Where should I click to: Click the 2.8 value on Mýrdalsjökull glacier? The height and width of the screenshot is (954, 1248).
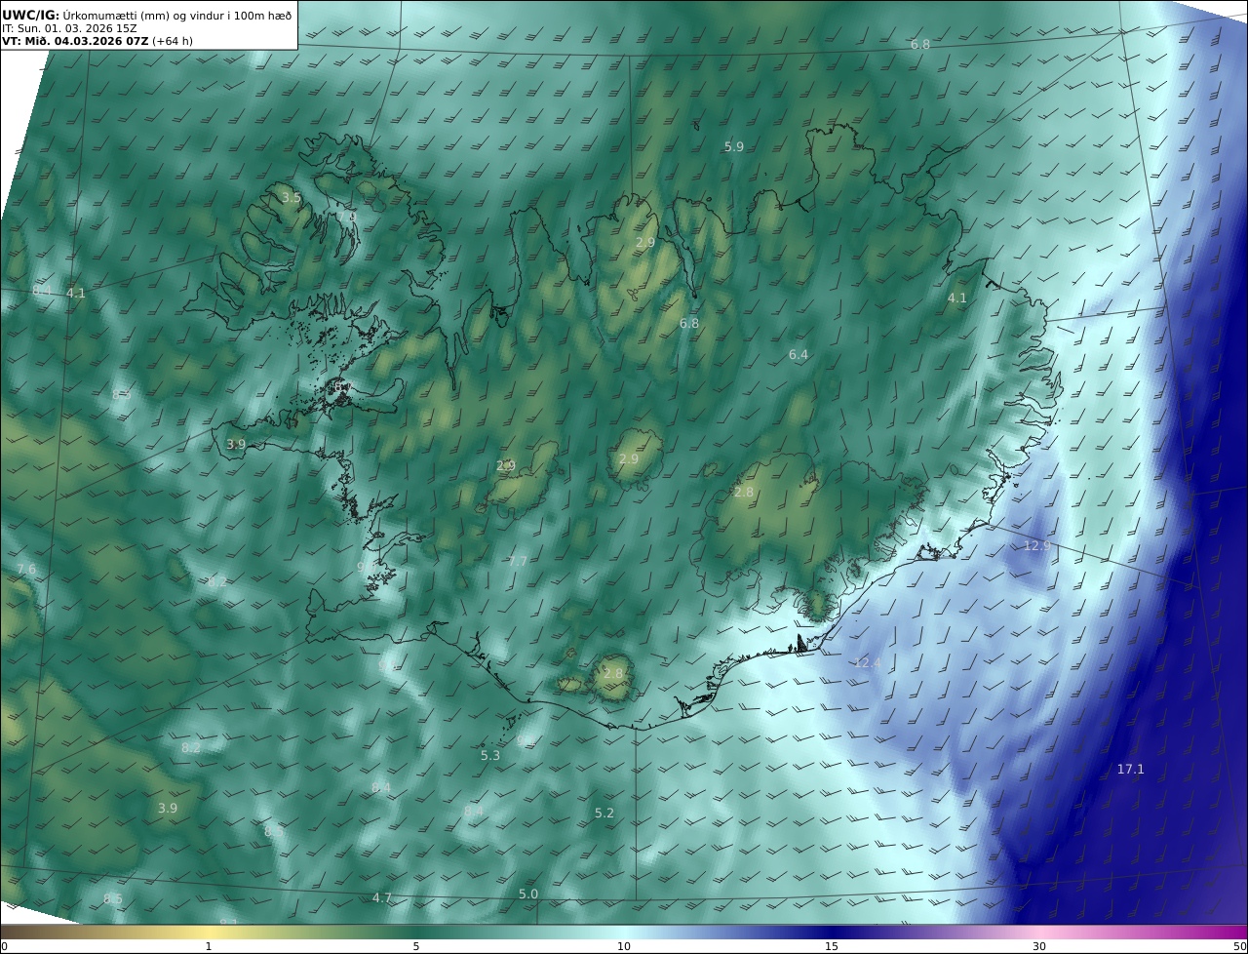[x=613, y=674]
